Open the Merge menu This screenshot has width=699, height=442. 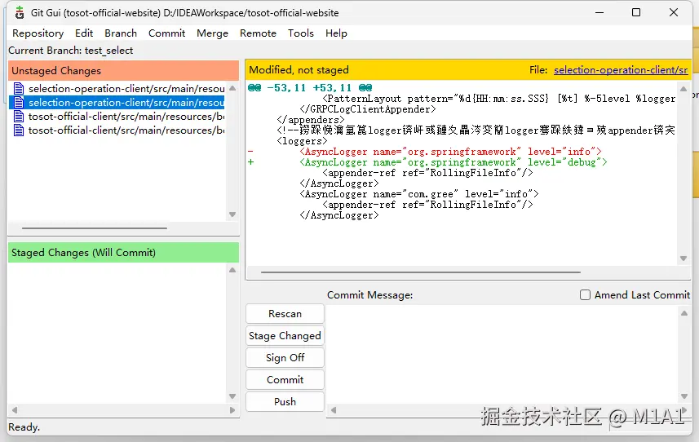[212, 33]
